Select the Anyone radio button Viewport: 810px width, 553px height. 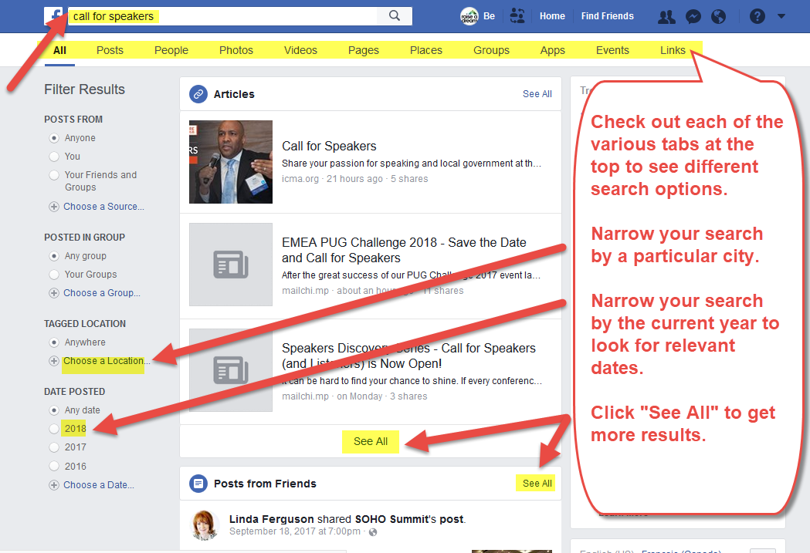click(x=54, y=138)
